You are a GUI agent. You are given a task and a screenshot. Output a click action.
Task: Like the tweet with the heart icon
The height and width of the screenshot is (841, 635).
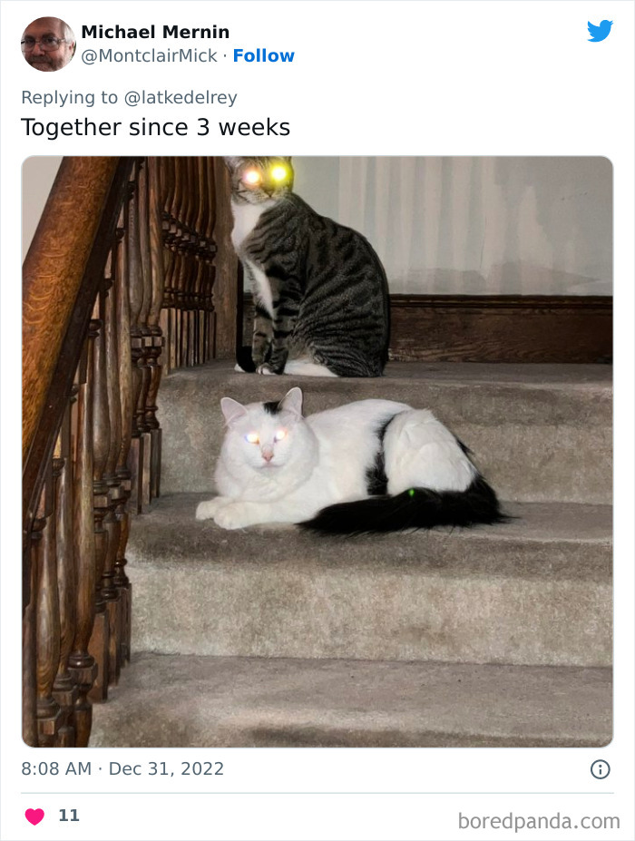tap(34, 816)
